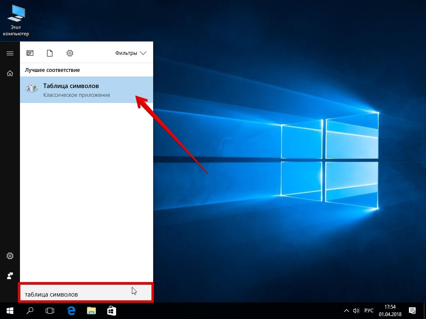This screenshot has width=426, height=319.
Task: Open Task View from the taskbar
Action: [x=50, y=310]
